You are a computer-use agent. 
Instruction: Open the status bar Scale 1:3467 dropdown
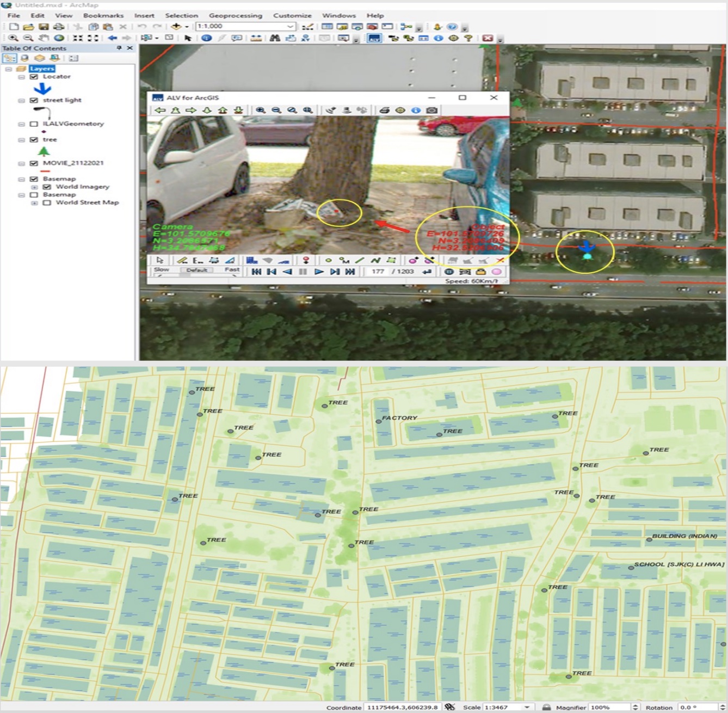(527, 707)
